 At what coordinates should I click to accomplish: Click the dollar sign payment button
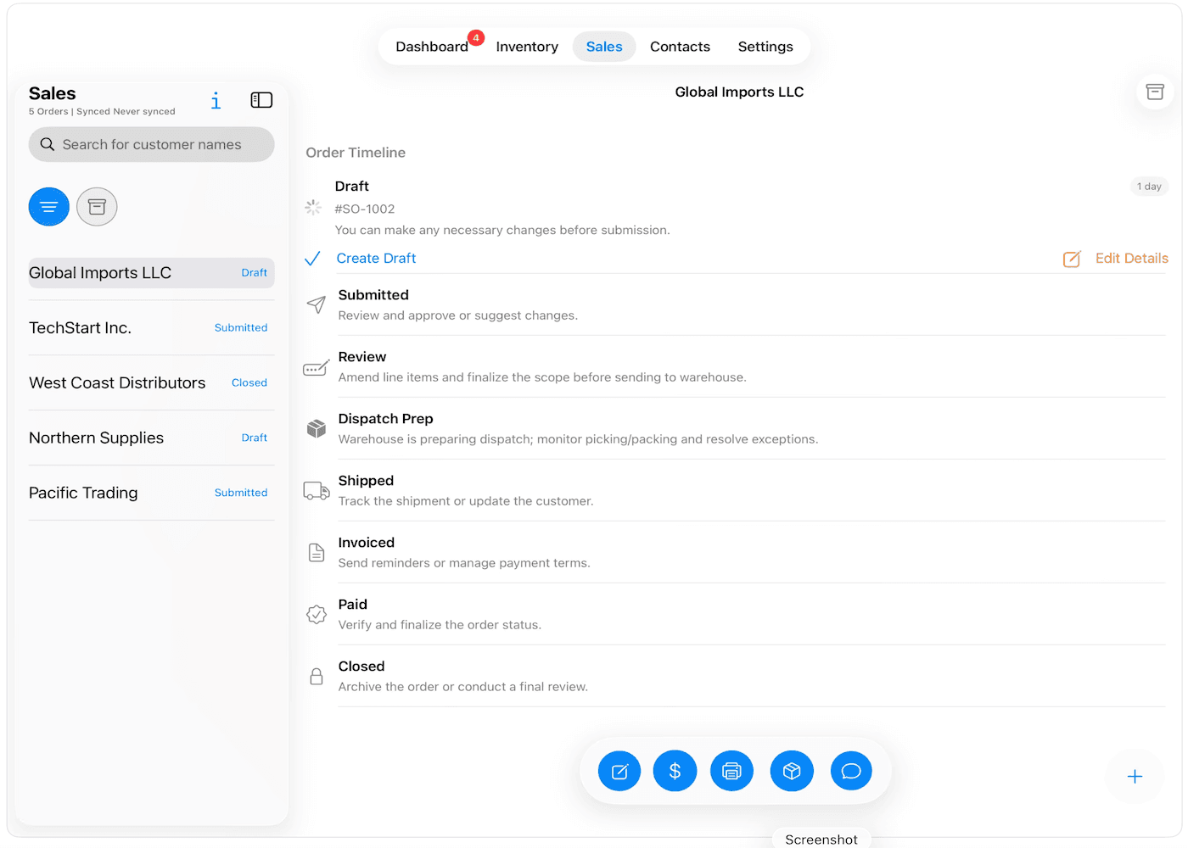(675, 771)
